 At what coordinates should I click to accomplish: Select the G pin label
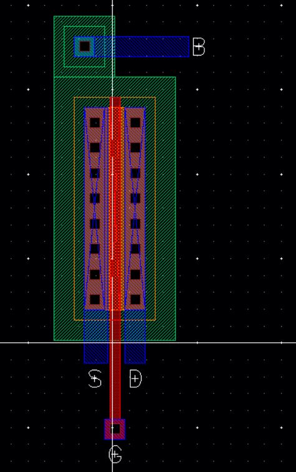pyautogui.click(x=115, y=455)
